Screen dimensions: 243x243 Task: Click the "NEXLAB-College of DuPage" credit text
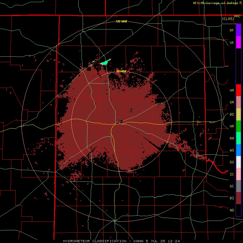coord(215,3)
